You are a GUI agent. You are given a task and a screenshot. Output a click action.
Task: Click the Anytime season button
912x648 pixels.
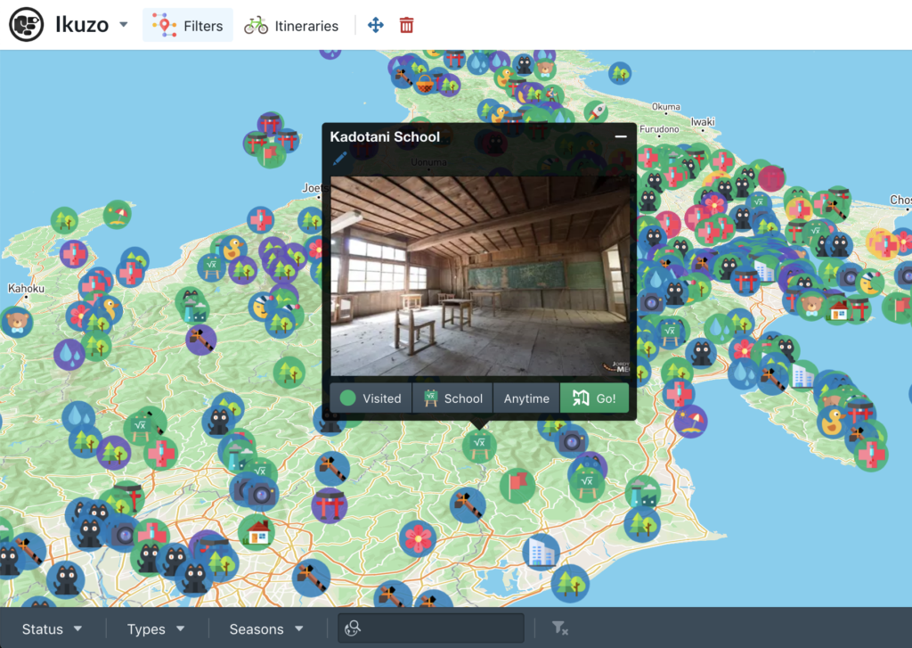click(x=526, y=398)
